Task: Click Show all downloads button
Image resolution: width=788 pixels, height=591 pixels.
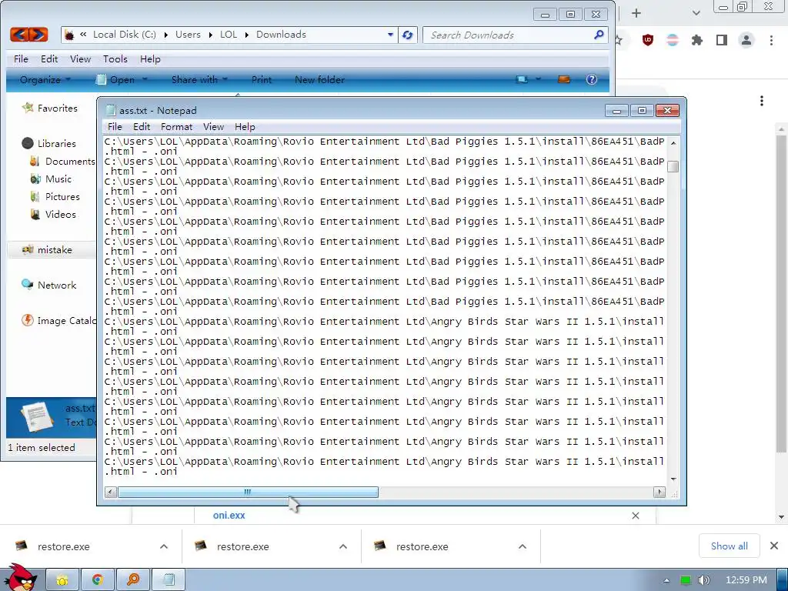Action: (x=730, y=546)
